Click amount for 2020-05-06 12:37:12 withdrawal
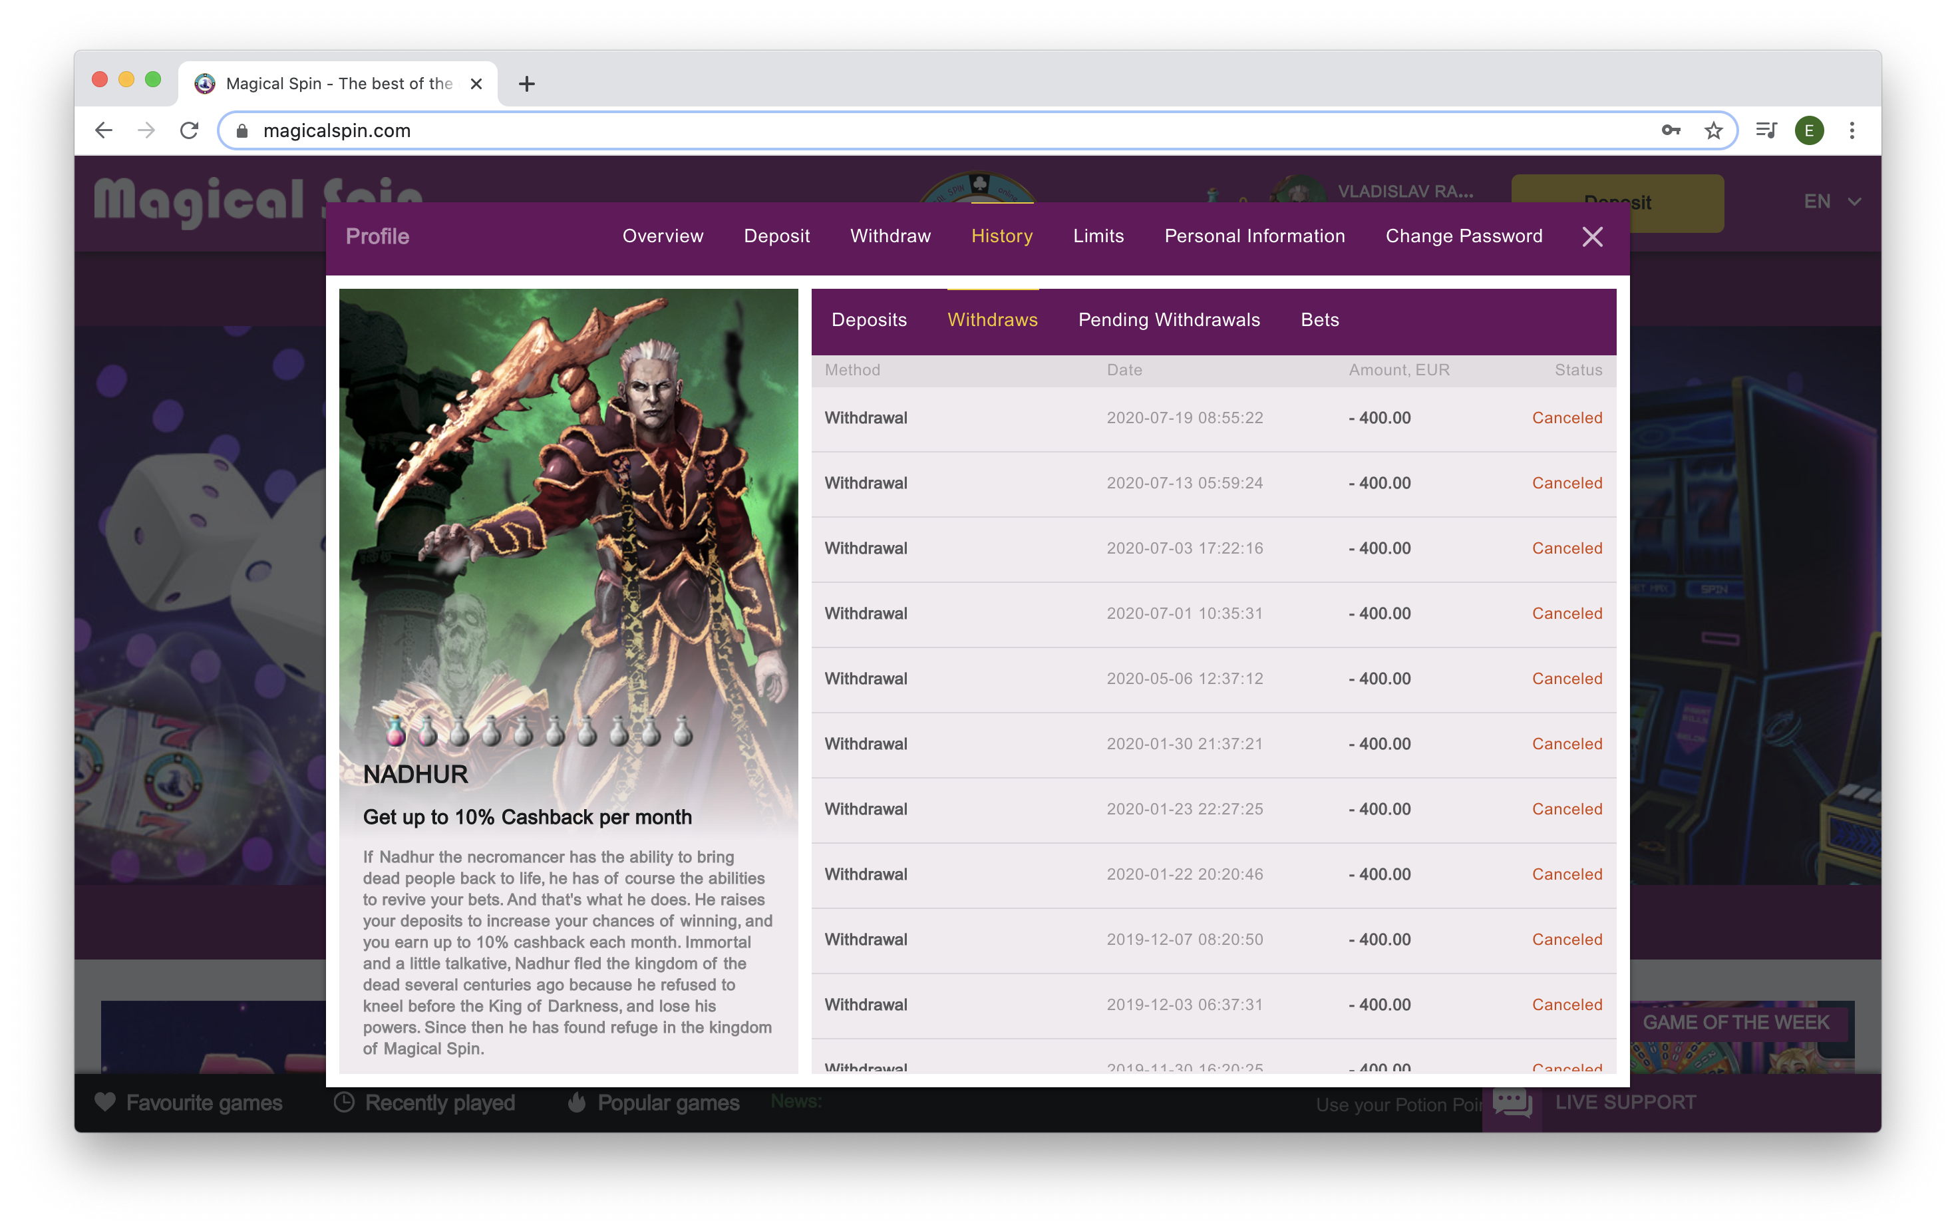Image resolution: width=1956 pixels, height=1231 pixels. point(1379,679)
